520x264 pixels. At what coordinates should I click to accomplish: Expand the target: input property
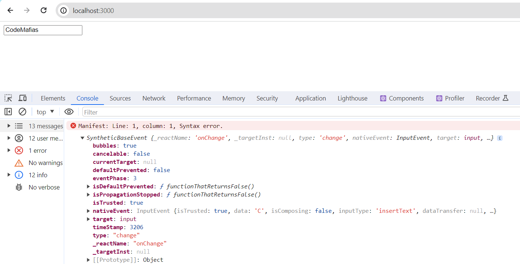tap(88, 219)
